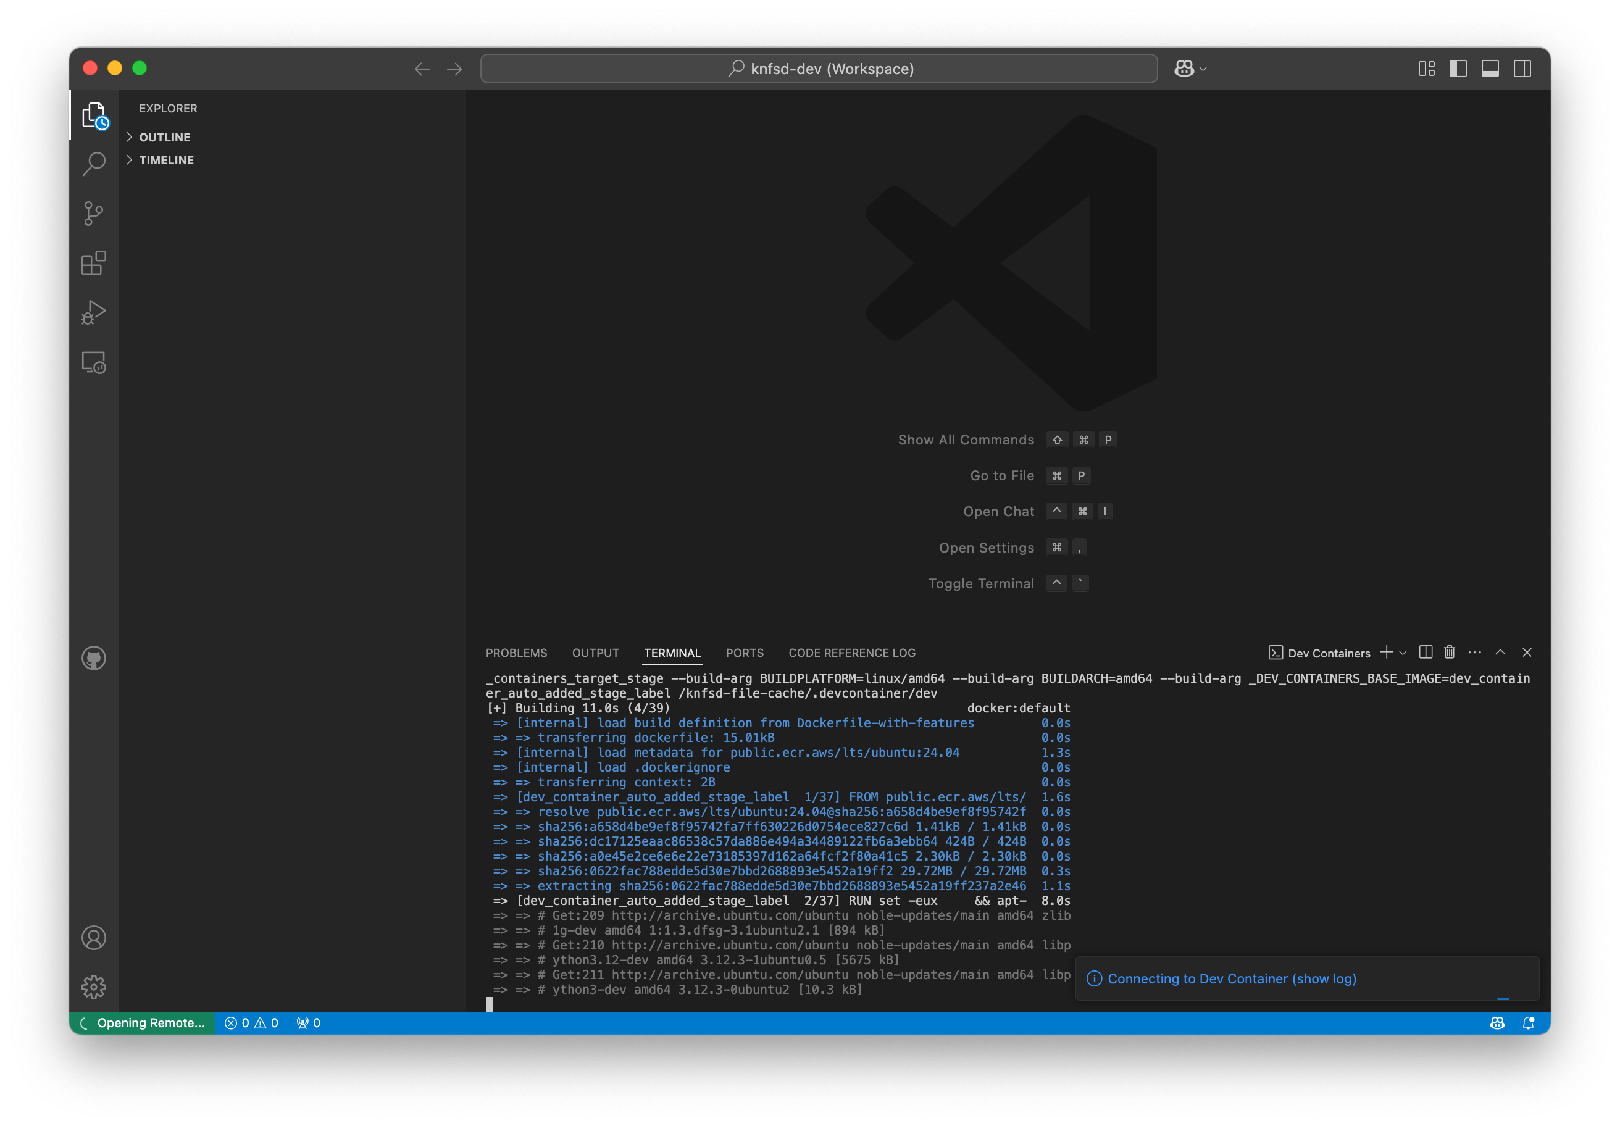Open the Source Control view
1620x1126 pixels.
coord(94,213)
